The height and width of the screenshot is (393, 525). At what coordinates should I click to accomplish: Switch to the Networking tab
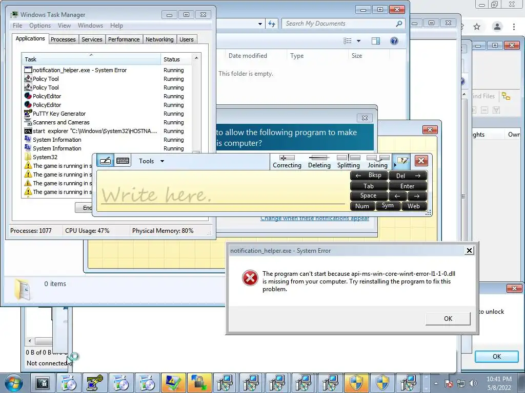coord(159,39)
